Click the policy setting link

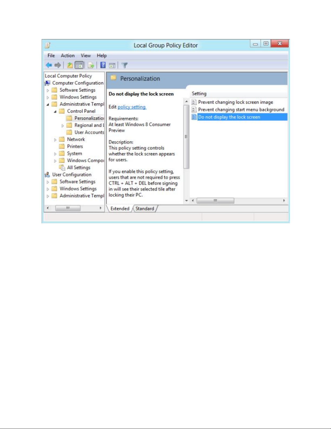(x=132, y=107)
